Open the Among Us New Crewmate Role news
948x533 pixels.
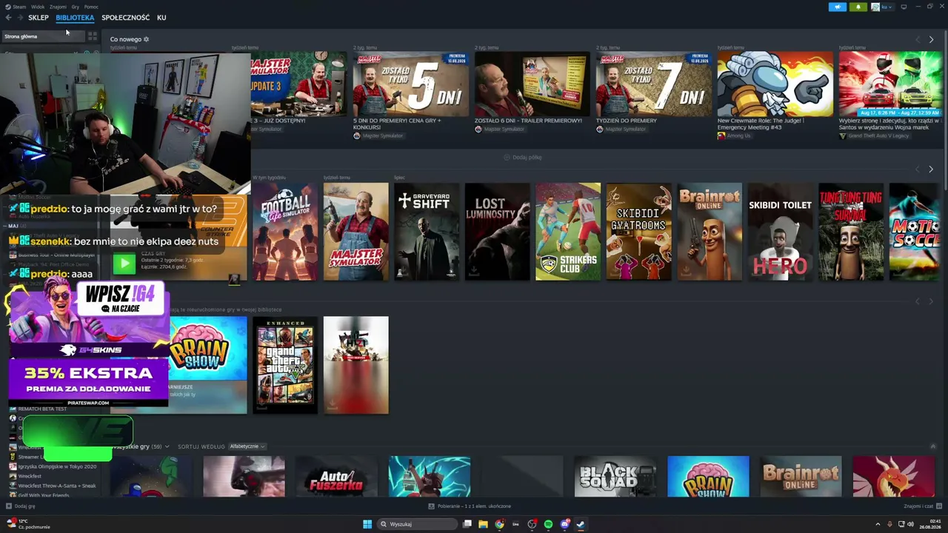point(775,84)
